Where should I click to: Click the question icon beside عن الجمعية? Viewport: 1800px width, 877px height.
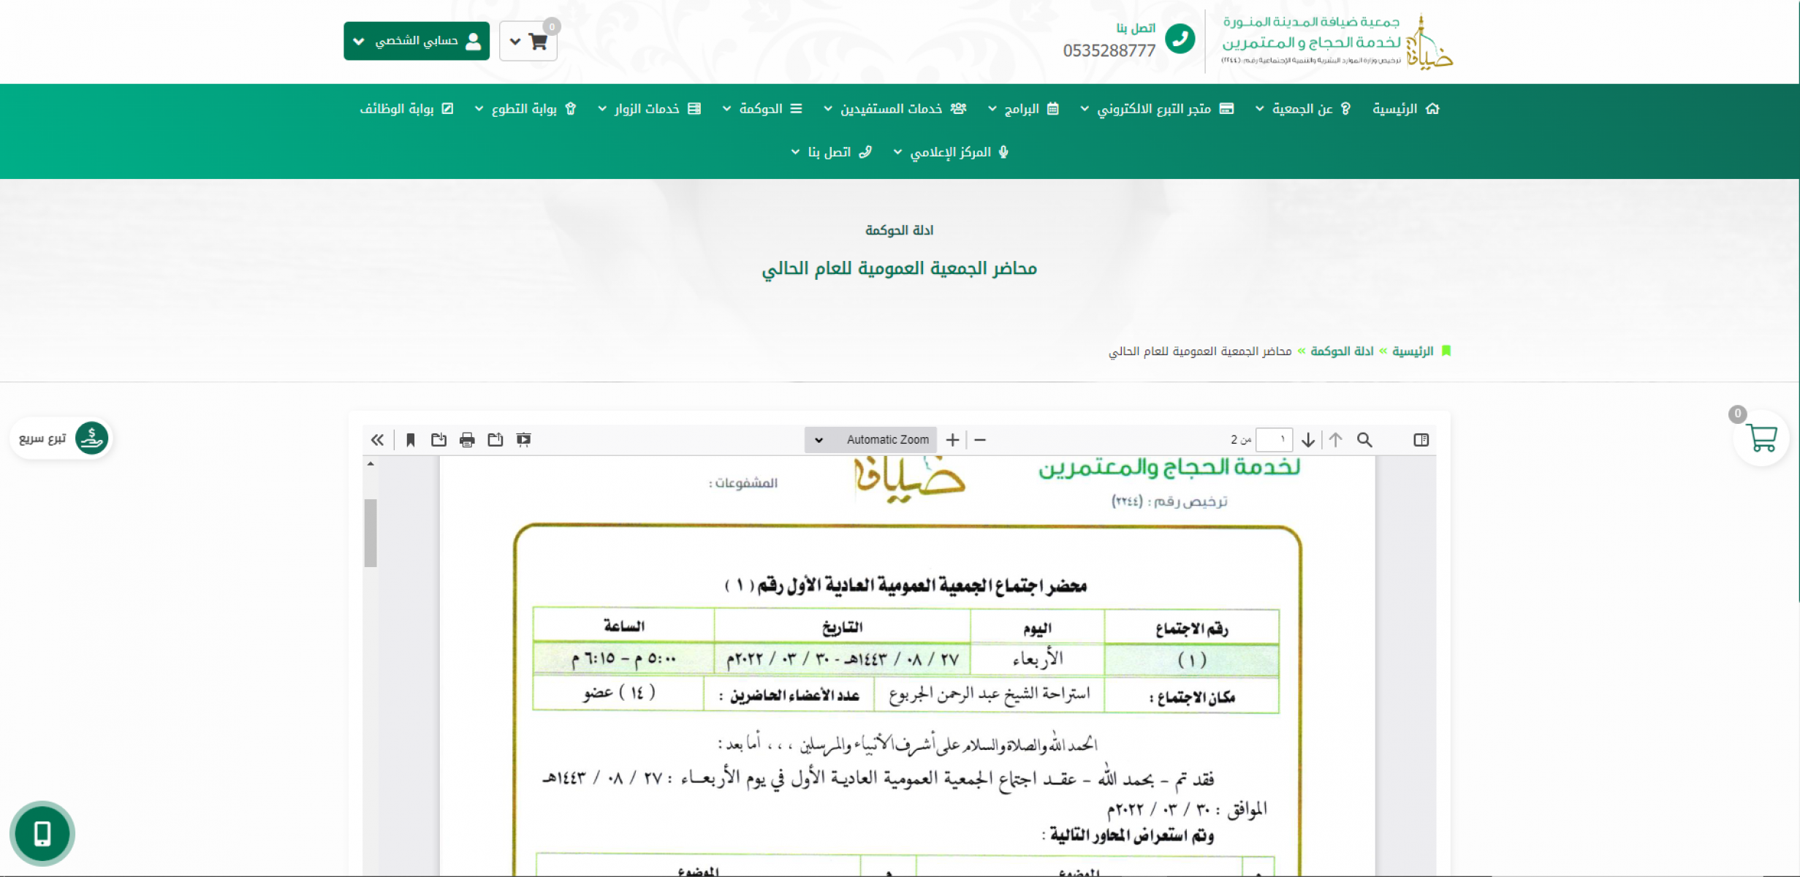point(1345,109)
